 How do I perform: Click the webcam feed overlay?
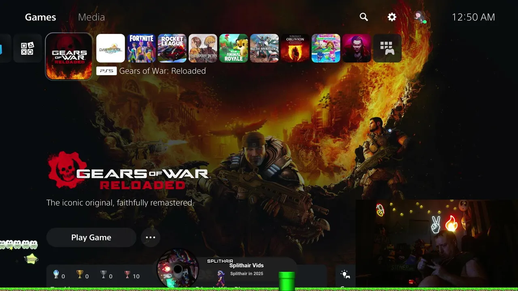pos(437,244)
